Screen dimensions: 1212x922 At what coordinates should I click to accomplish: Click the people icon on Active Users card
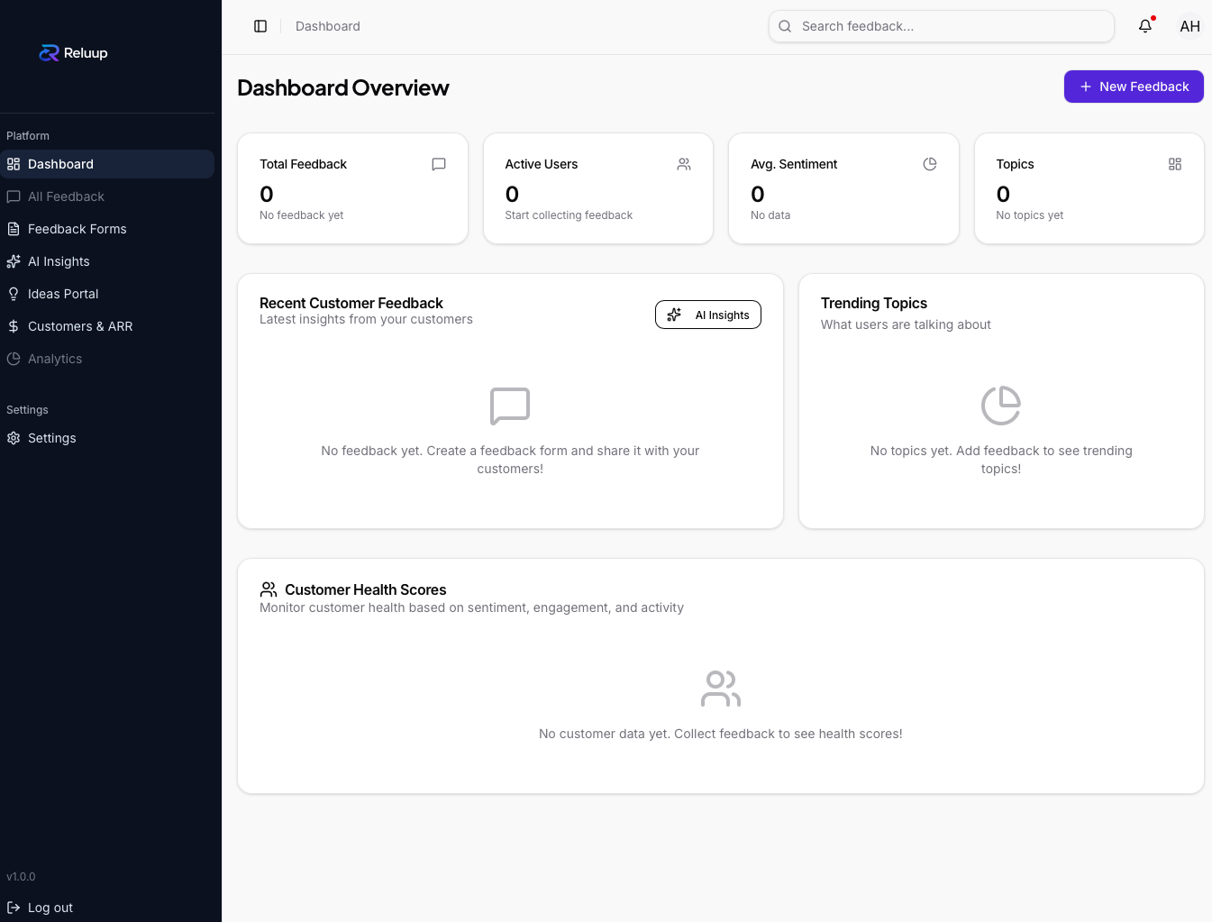(684, 164)
